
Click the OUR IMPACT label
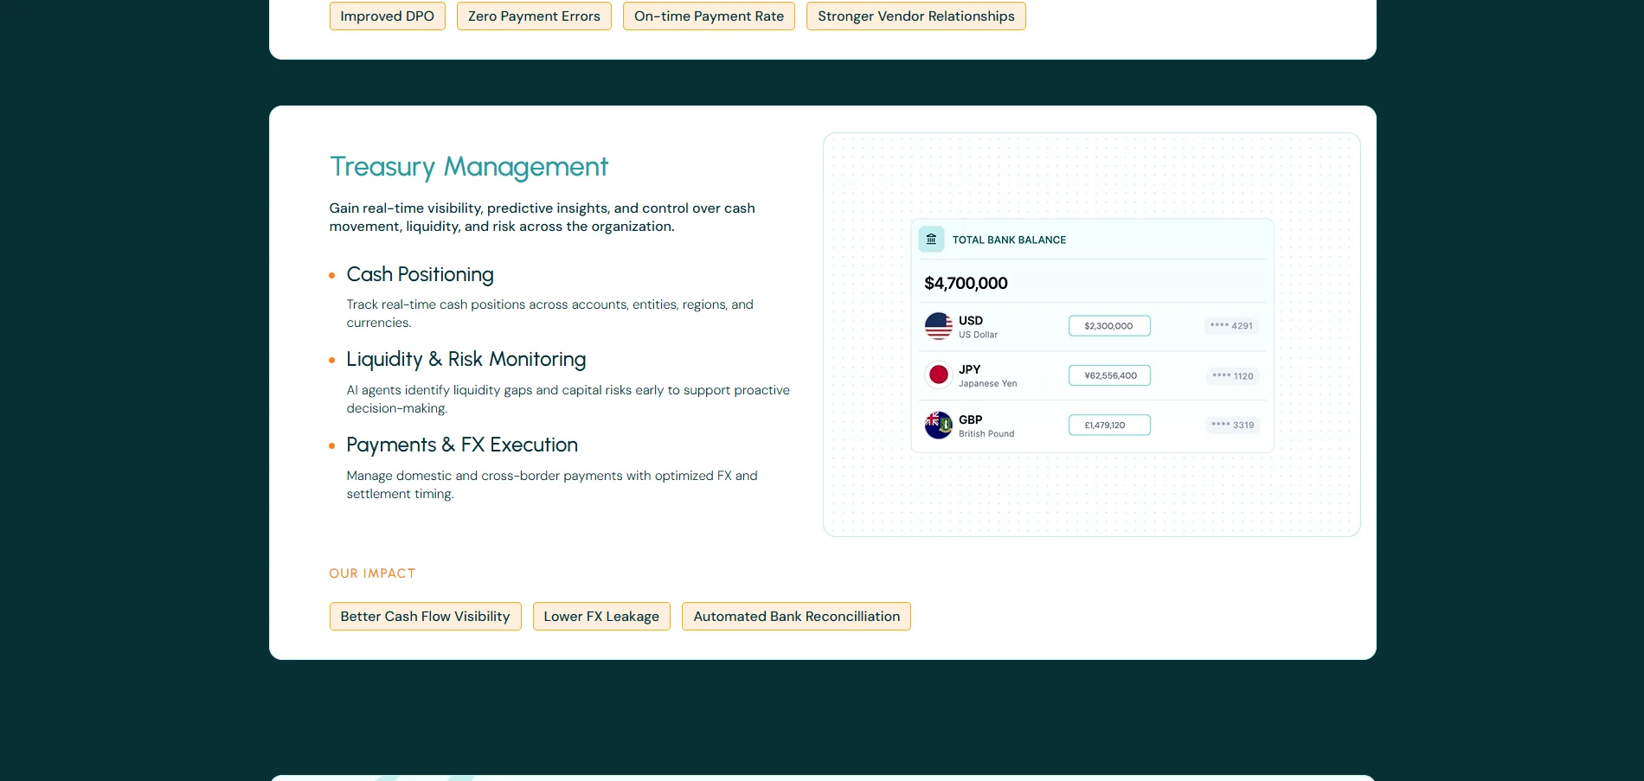[x=372, y=573]
